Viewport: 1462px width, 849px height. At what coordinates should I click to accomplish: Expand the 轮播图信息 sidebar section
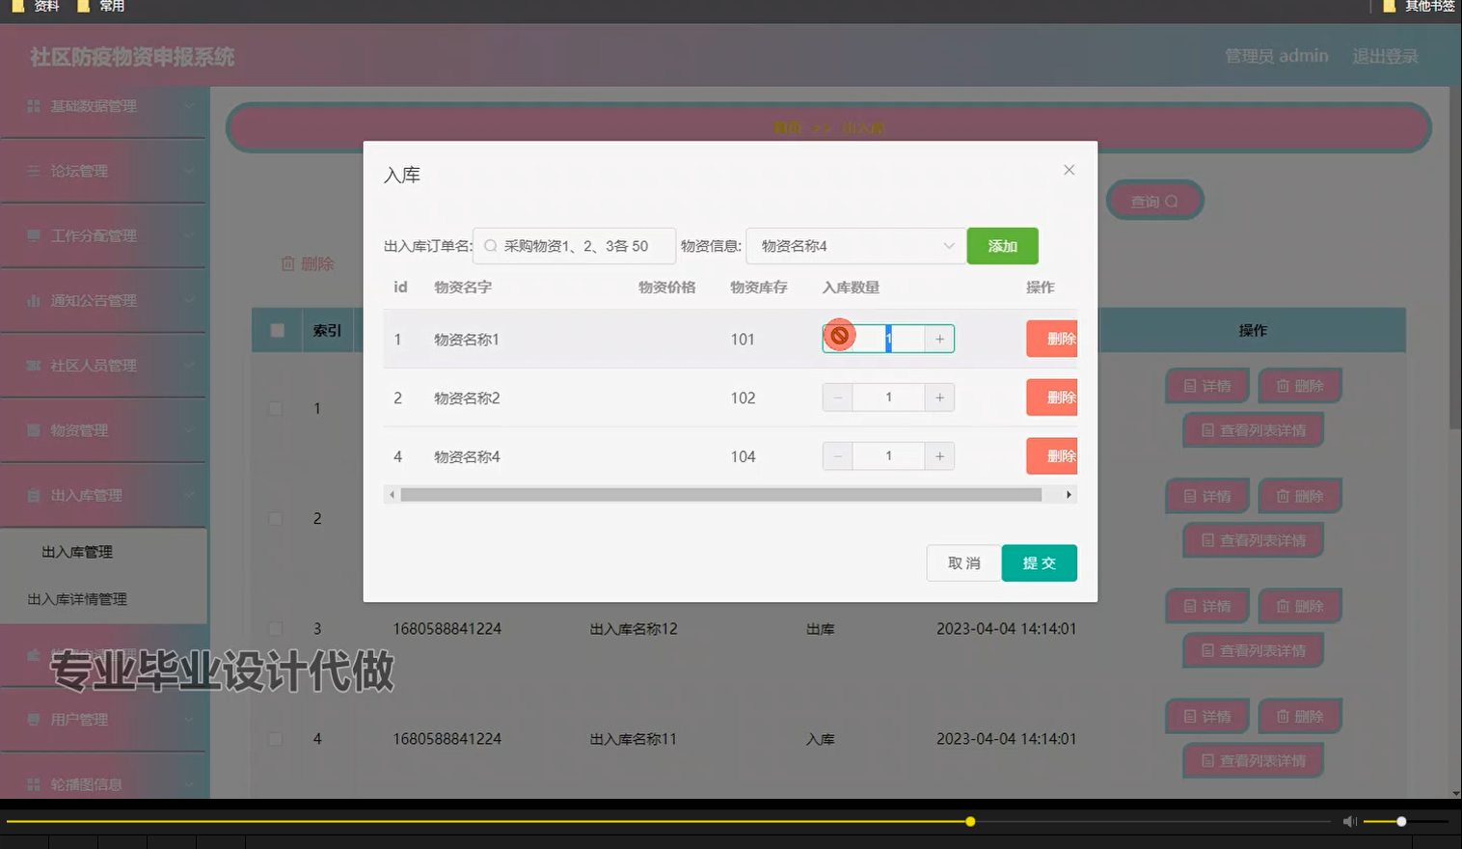click(104, 784)
